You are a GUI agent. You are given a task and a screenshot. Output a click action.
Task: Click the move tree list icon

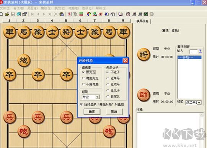pyautogui.click(x=75, y=14)
